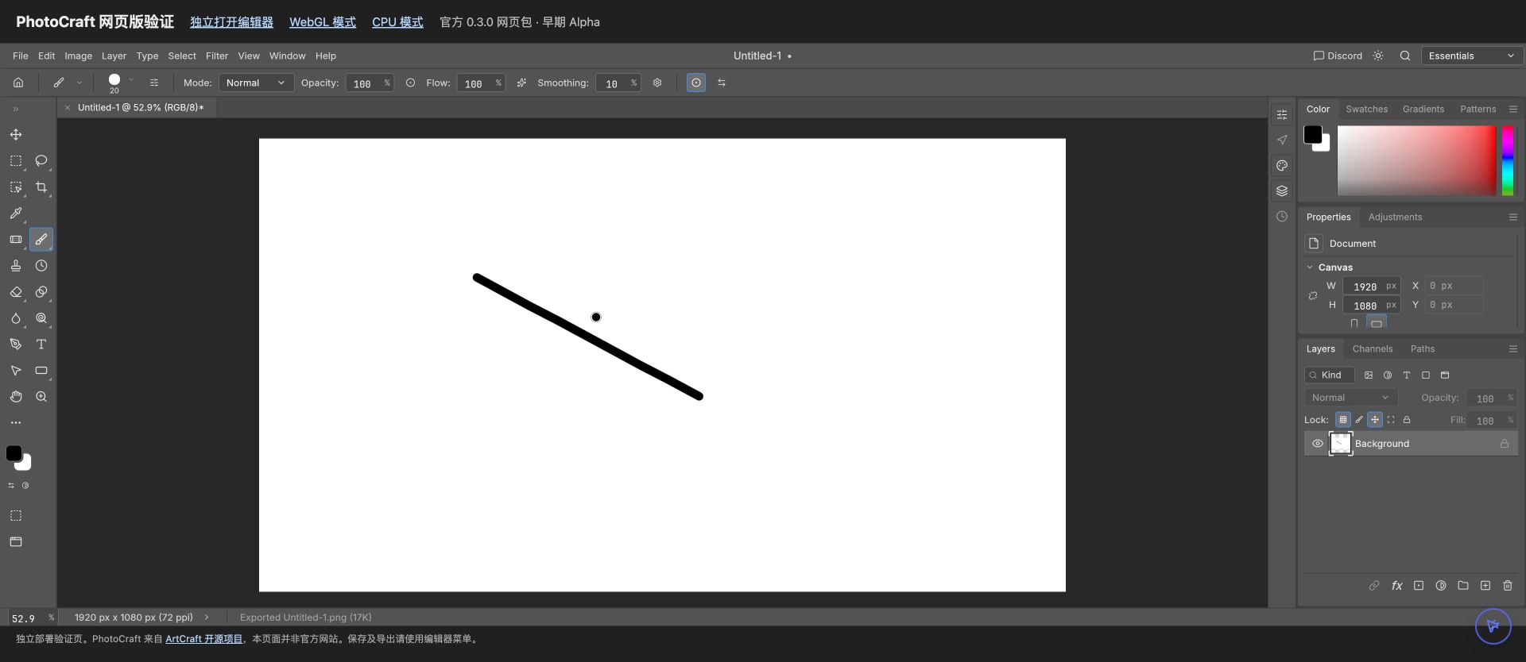Image resolution: width=1526 pixels, height=662 pixels.
Task: Swap foreground and background colors
Action: 11,485
